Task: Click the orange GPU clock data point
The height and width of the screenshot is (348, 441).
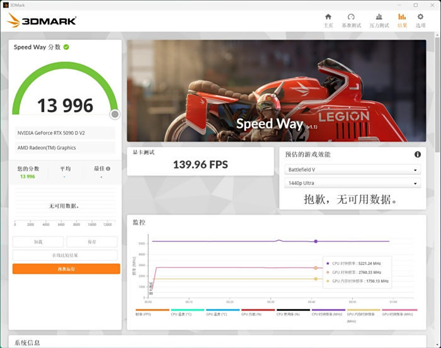Action: tap(316, 268)
